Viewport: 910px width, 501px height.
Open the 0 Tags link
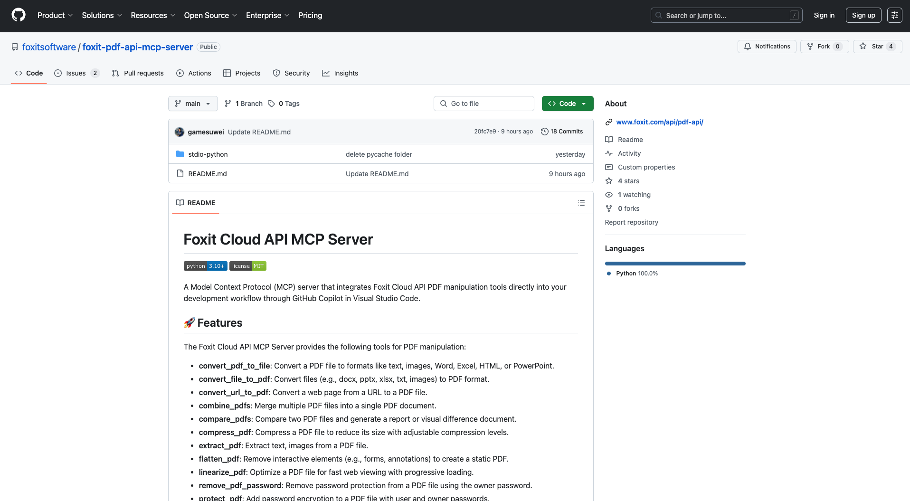(x=284, y=104)
